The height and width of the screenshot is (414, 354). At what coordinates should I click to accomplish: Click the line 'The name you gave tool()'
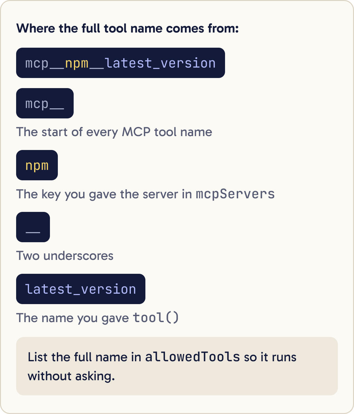pyautogui.click(x=97, y=318)
